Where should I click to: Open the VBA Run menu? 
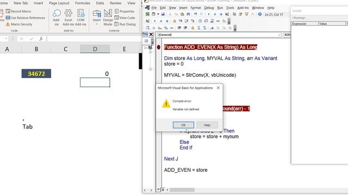[220, 8]
